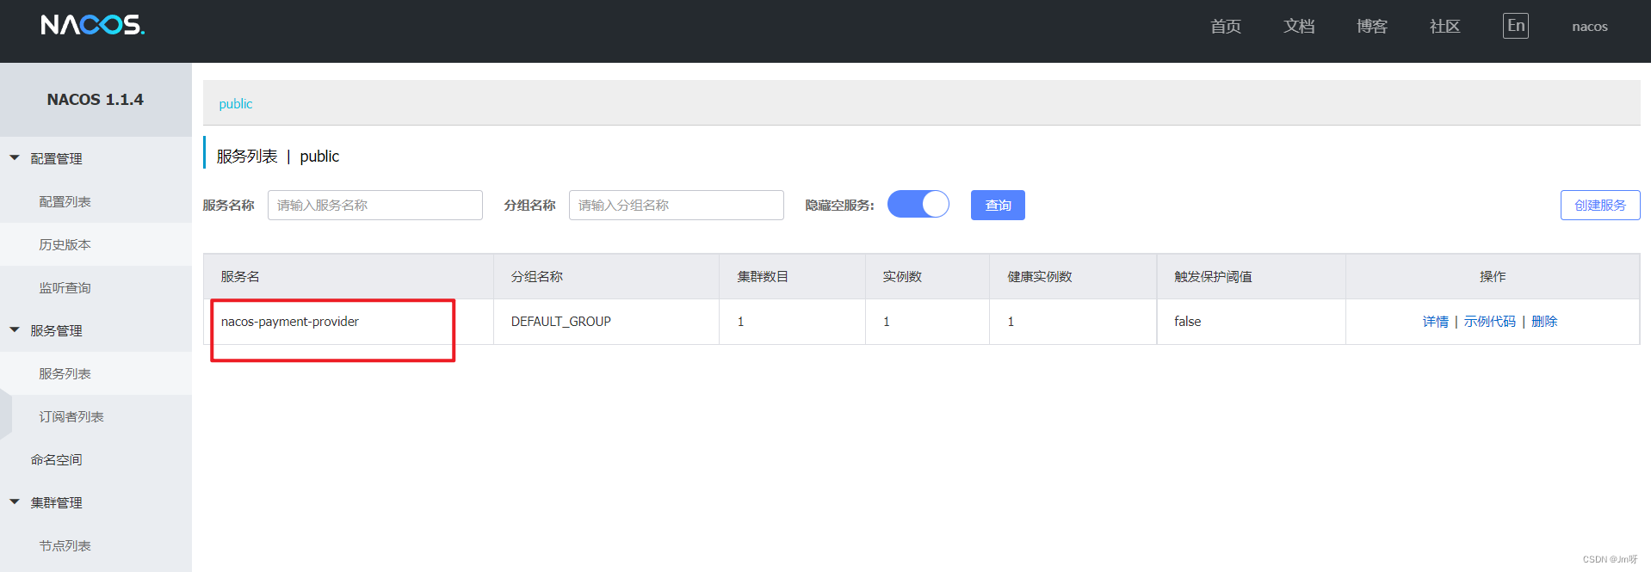
Task: Focus the 分组名称 input field
Action: [x=677, y=205]
